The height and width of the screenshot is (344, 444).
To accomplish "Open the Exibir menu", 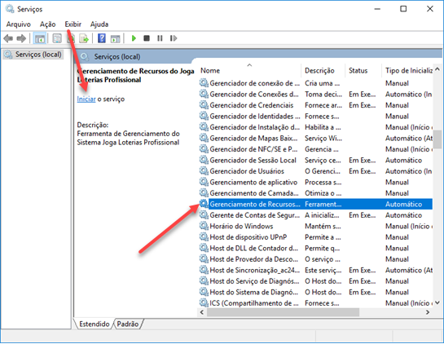I will click(73, 24).
